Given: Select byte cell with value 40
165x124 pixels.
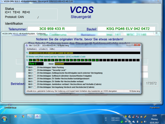Looking at the screenshot, I should pyautogui.click(x=79, y=60).
